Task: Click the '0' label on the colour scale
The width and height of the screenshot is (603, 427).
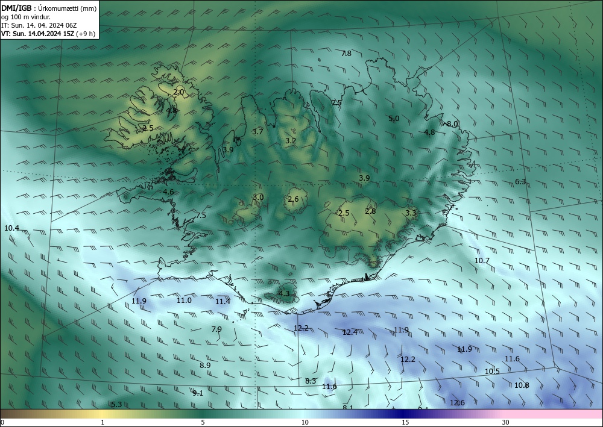Action: pos(2,423)
